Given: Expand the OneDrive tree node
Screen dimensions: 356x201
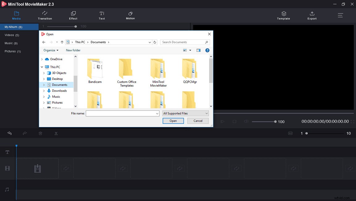Looking at the screenshot, I should pyautogui.click(x=42, y=59).
